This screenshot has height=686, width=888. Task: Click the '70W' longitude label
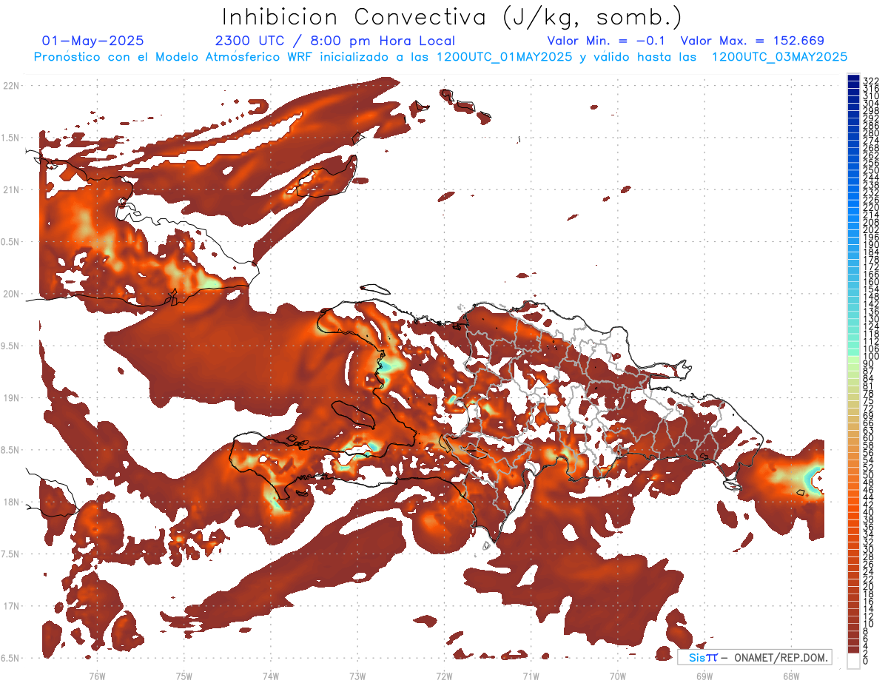[x=618, y=676]
